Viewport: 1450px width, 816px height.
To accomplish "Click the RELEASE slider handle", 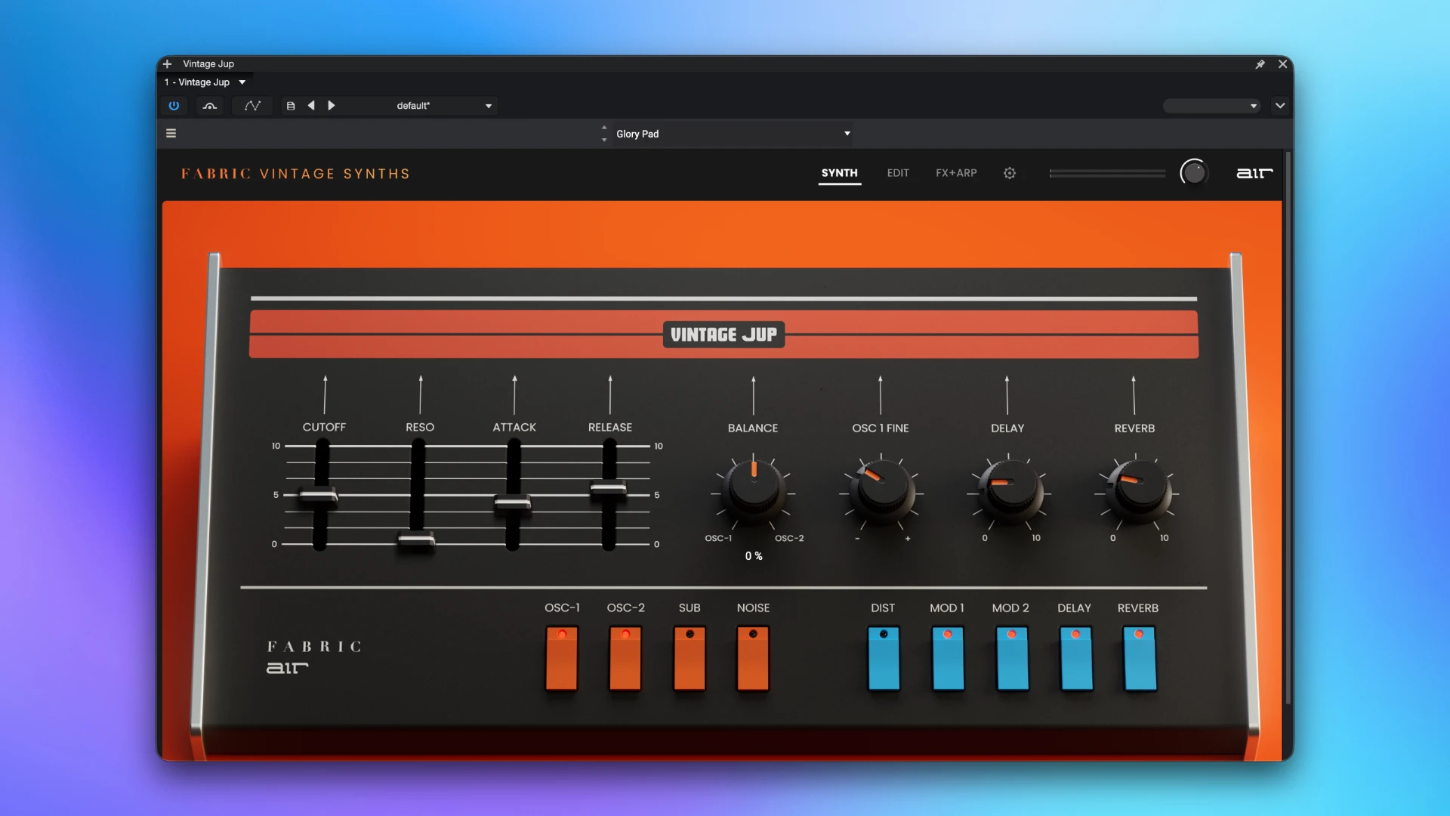I will pyautogui.click(x=608, y=489).
